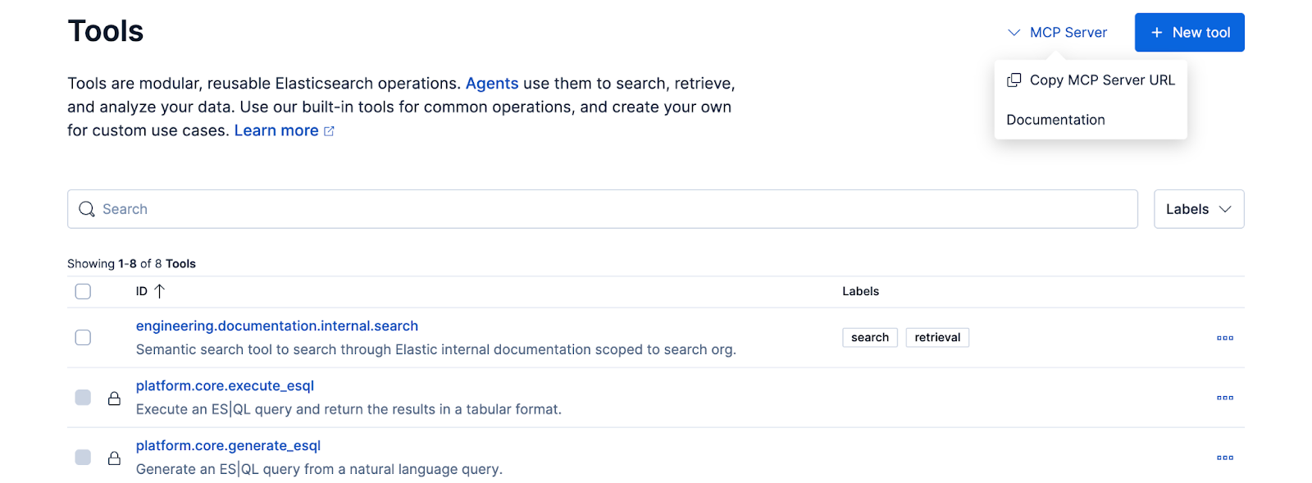Click the retrieval label badge
Image resolution: width=1312 pixels, height=483 pixels.
(x=937, y=338)
